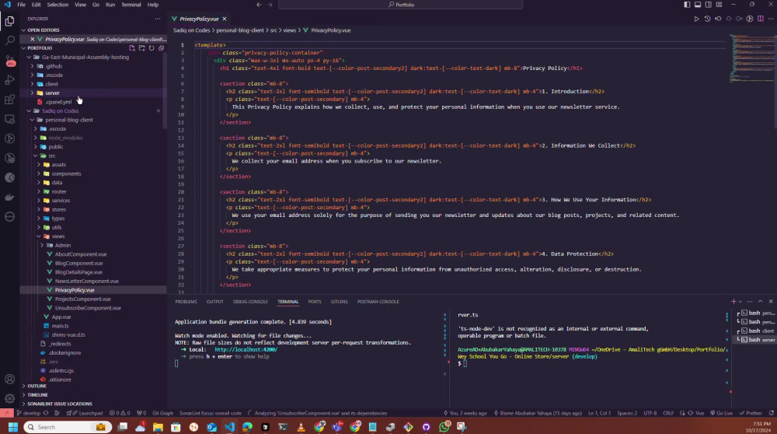Image resolution: width=777 pixels, height=434 pixels.
Task: Toggle Go Live server in status bar
Action: pos(722,413)
